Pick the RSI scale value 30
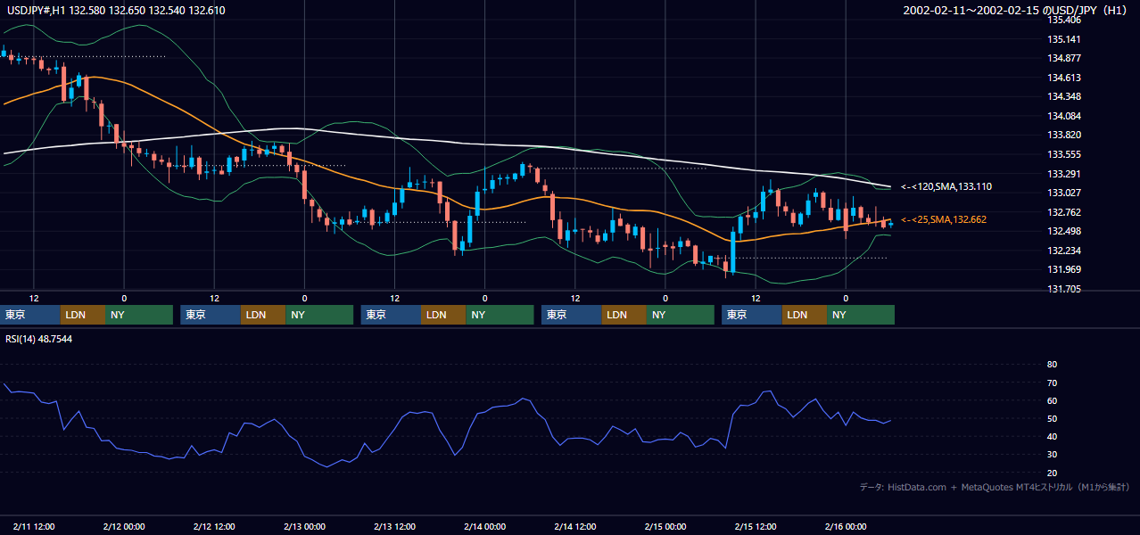The height and width of the screenshot is (535, 1140). click(1052, 455)
